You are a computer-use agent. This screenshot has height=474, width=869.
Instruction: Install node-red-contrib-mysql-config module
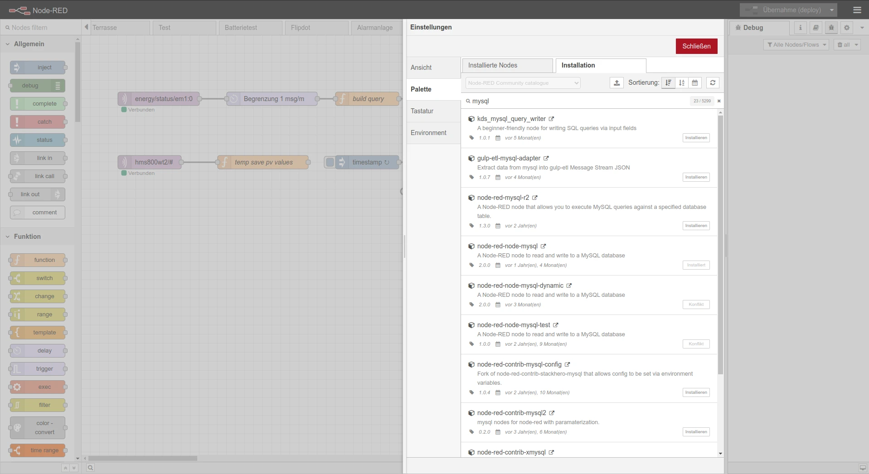[696, 392]
